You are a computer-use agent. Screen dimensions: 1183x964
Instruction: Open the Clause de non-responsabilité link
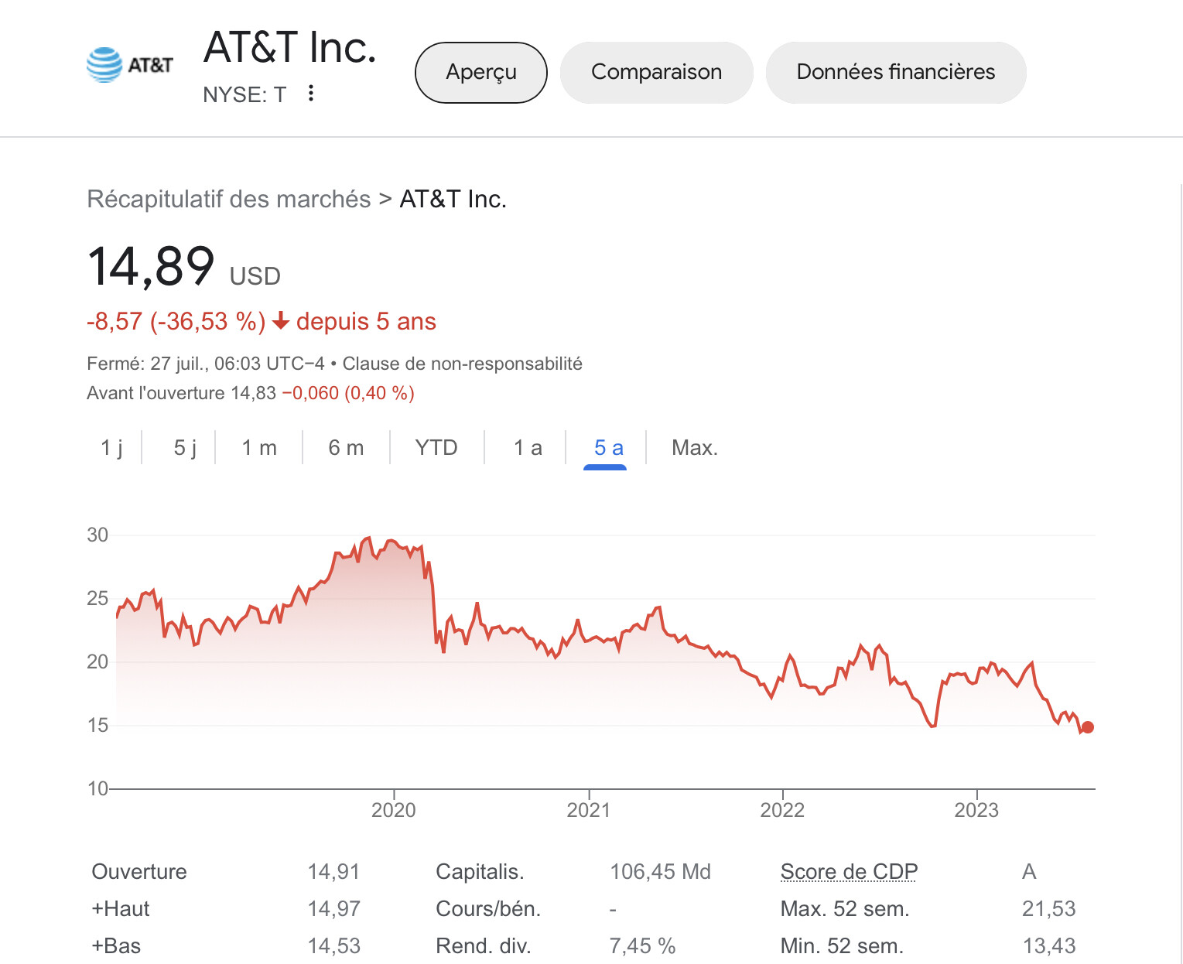point(463,364)
